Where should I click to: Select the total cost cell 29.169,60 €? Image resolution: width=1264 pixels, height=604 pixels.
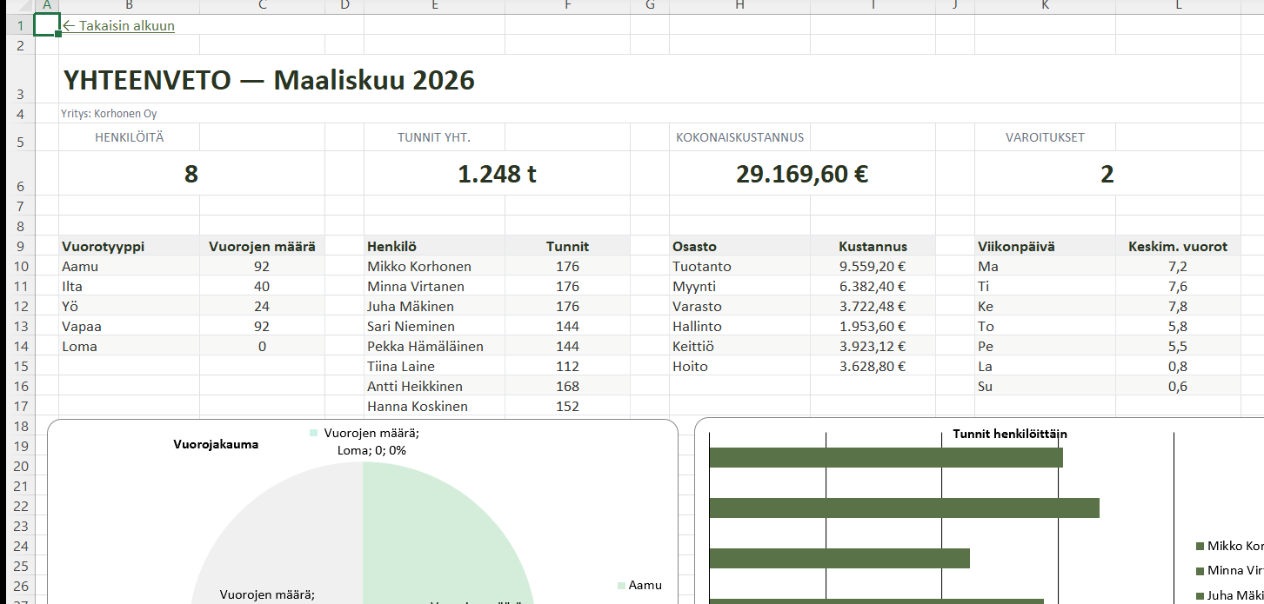[x=801, y=175]
